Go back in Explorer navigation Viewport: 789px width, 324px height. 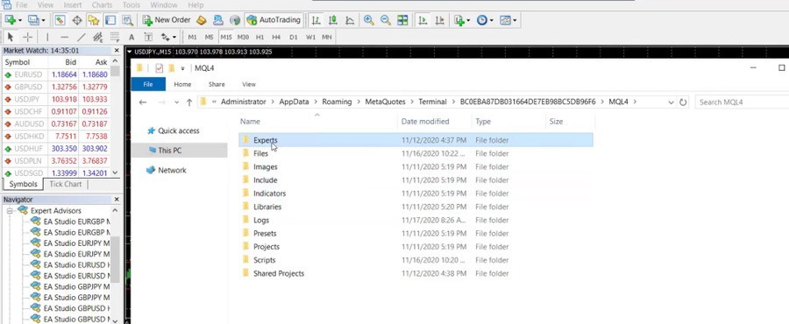143,102
